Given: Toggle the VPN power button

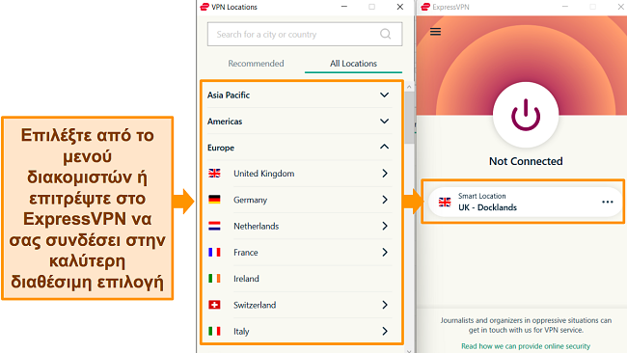Looking at the screenshot, I should [526, 115].
